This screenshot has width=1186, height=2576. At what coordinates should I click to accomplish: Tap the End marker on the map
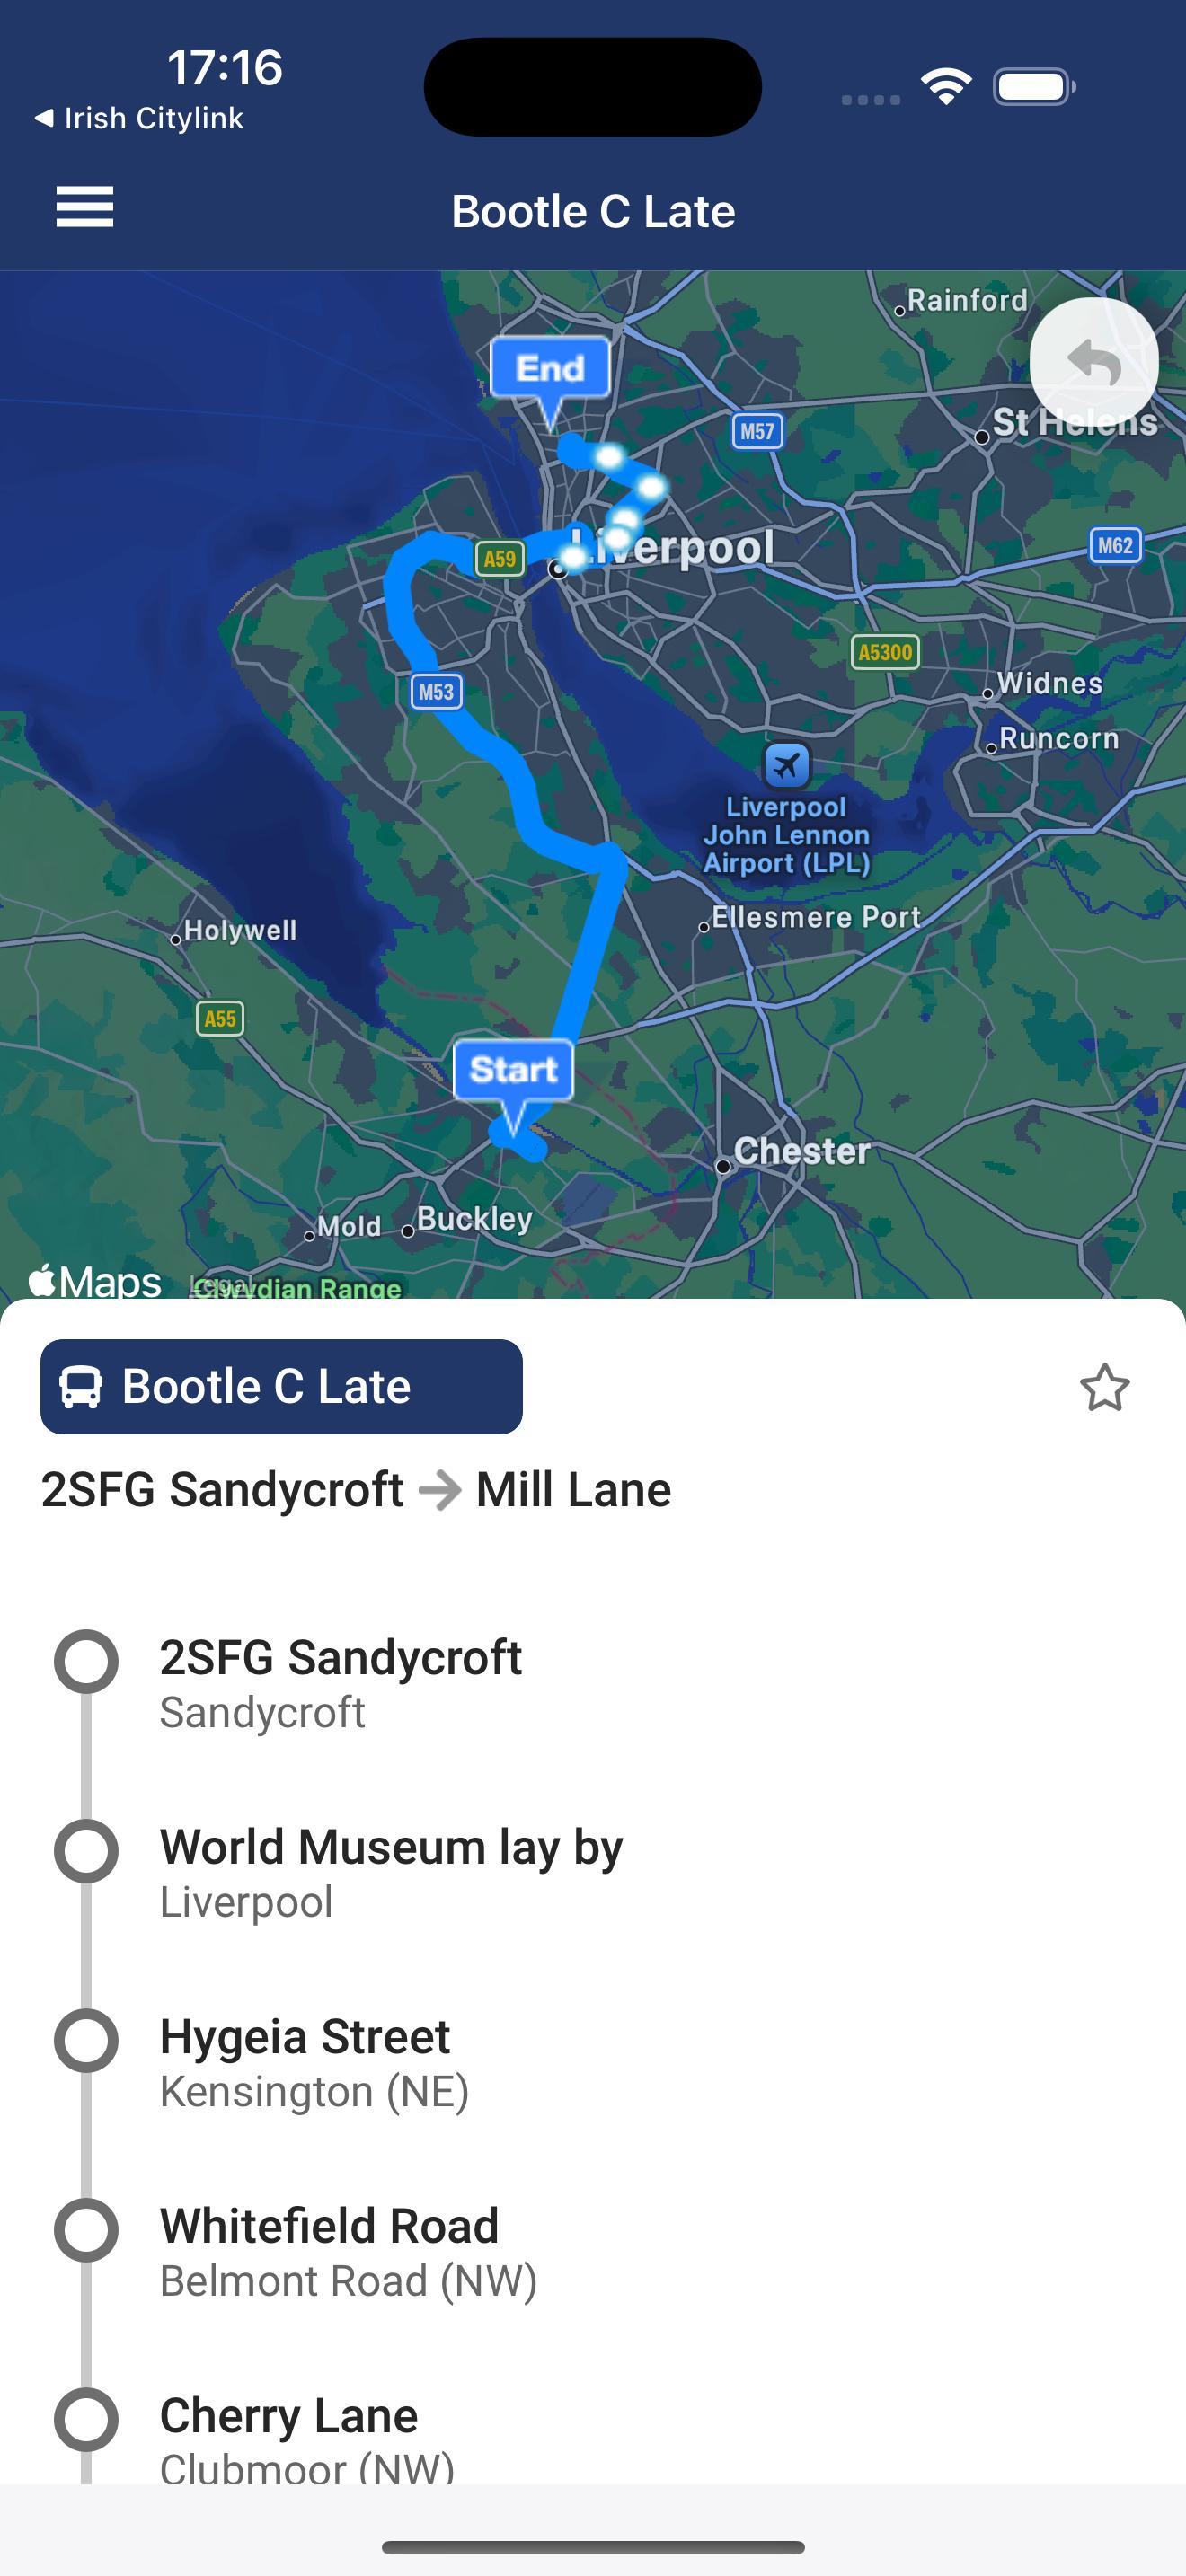550,370
